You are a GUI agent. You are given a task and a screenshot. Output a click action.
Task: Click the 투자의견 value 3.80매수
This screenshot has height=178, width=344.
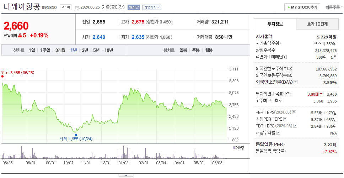(315, 94)
